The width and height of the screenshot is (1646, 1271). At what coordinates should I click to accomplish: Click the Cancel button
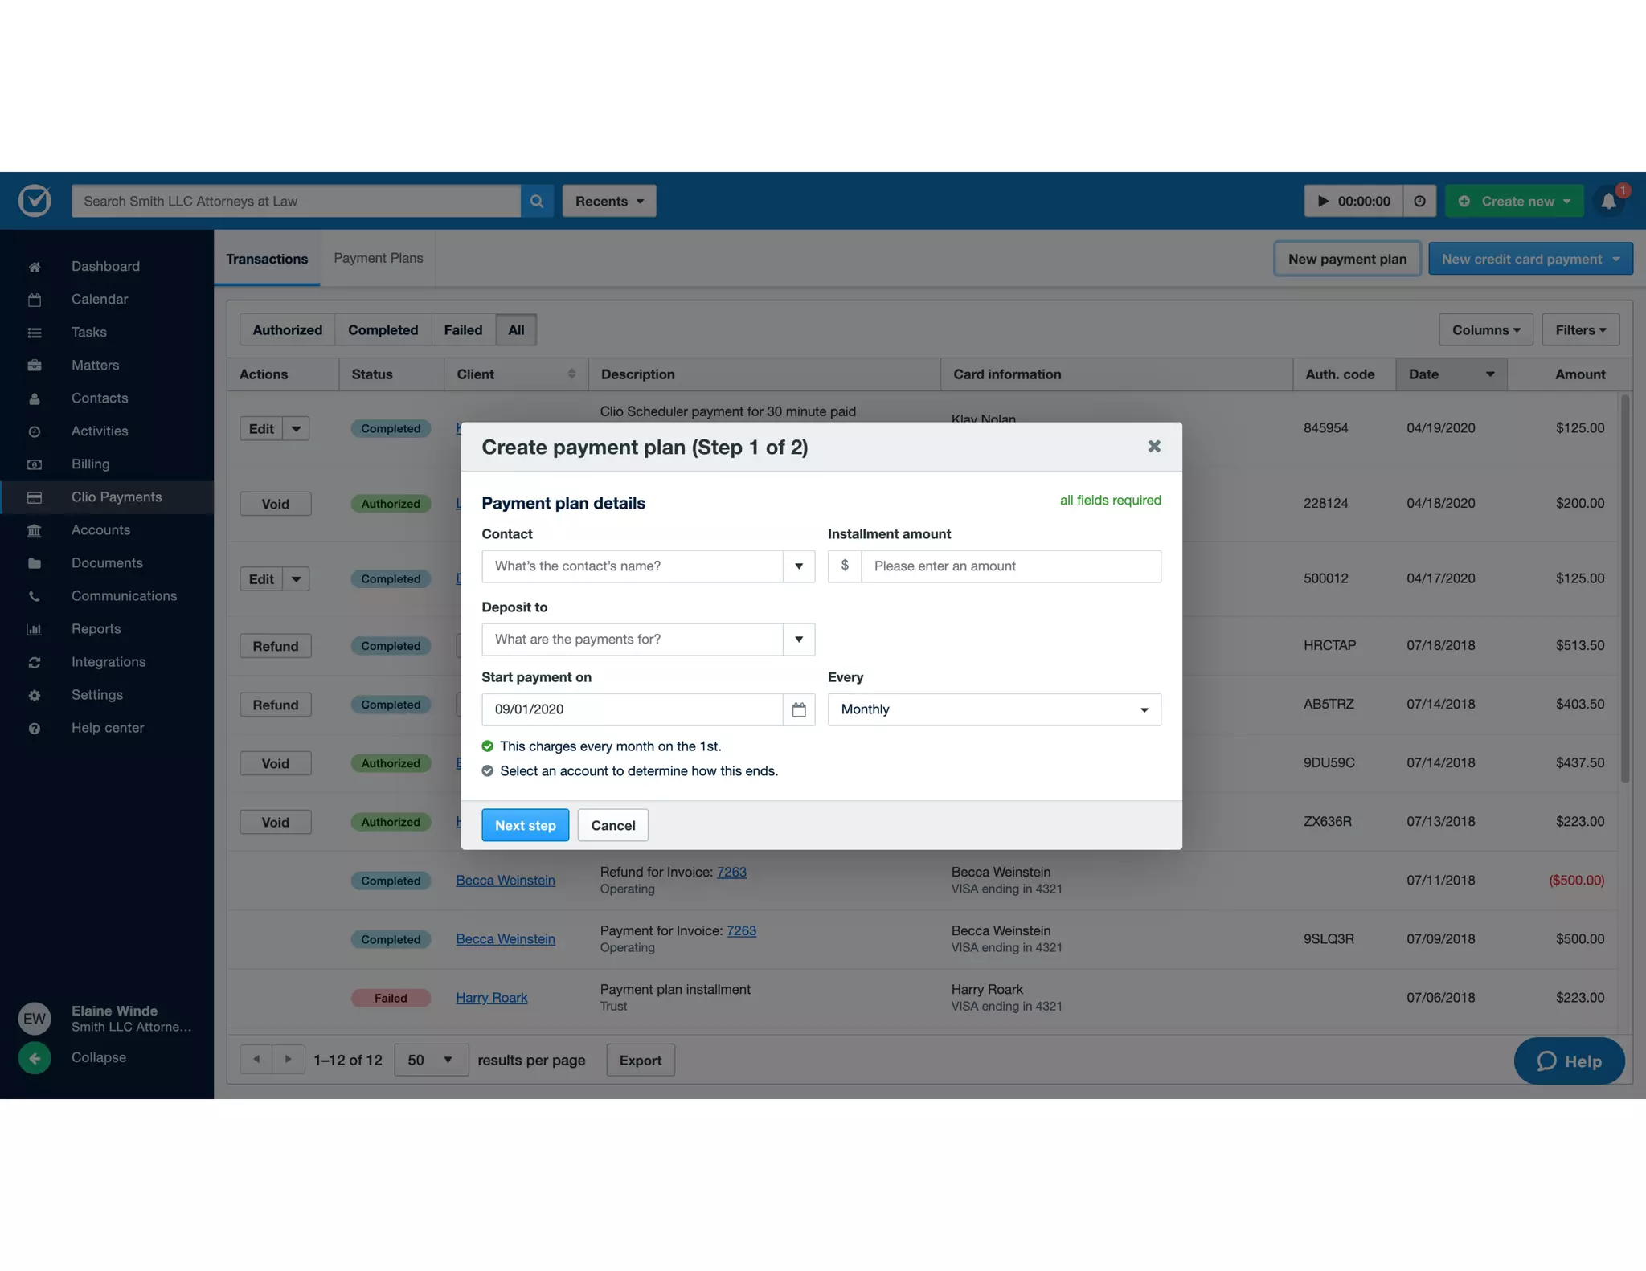(612, 825)
